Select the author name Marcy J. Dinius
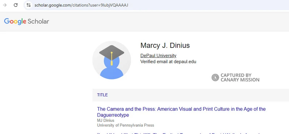This screenshot has width=289, height=134. 165,46
